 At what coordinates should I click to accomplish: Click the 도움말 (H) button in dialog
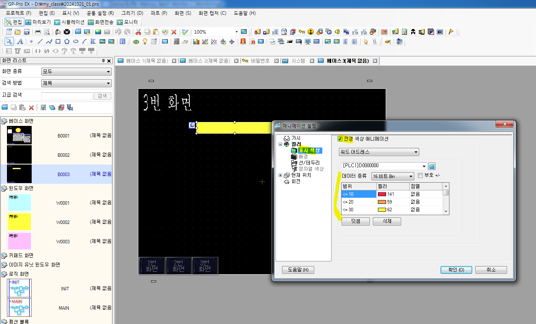point(298,270)
